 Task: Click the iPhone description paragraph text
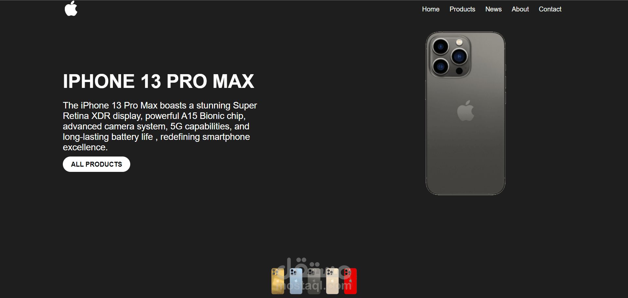click(x=160, y=126)
